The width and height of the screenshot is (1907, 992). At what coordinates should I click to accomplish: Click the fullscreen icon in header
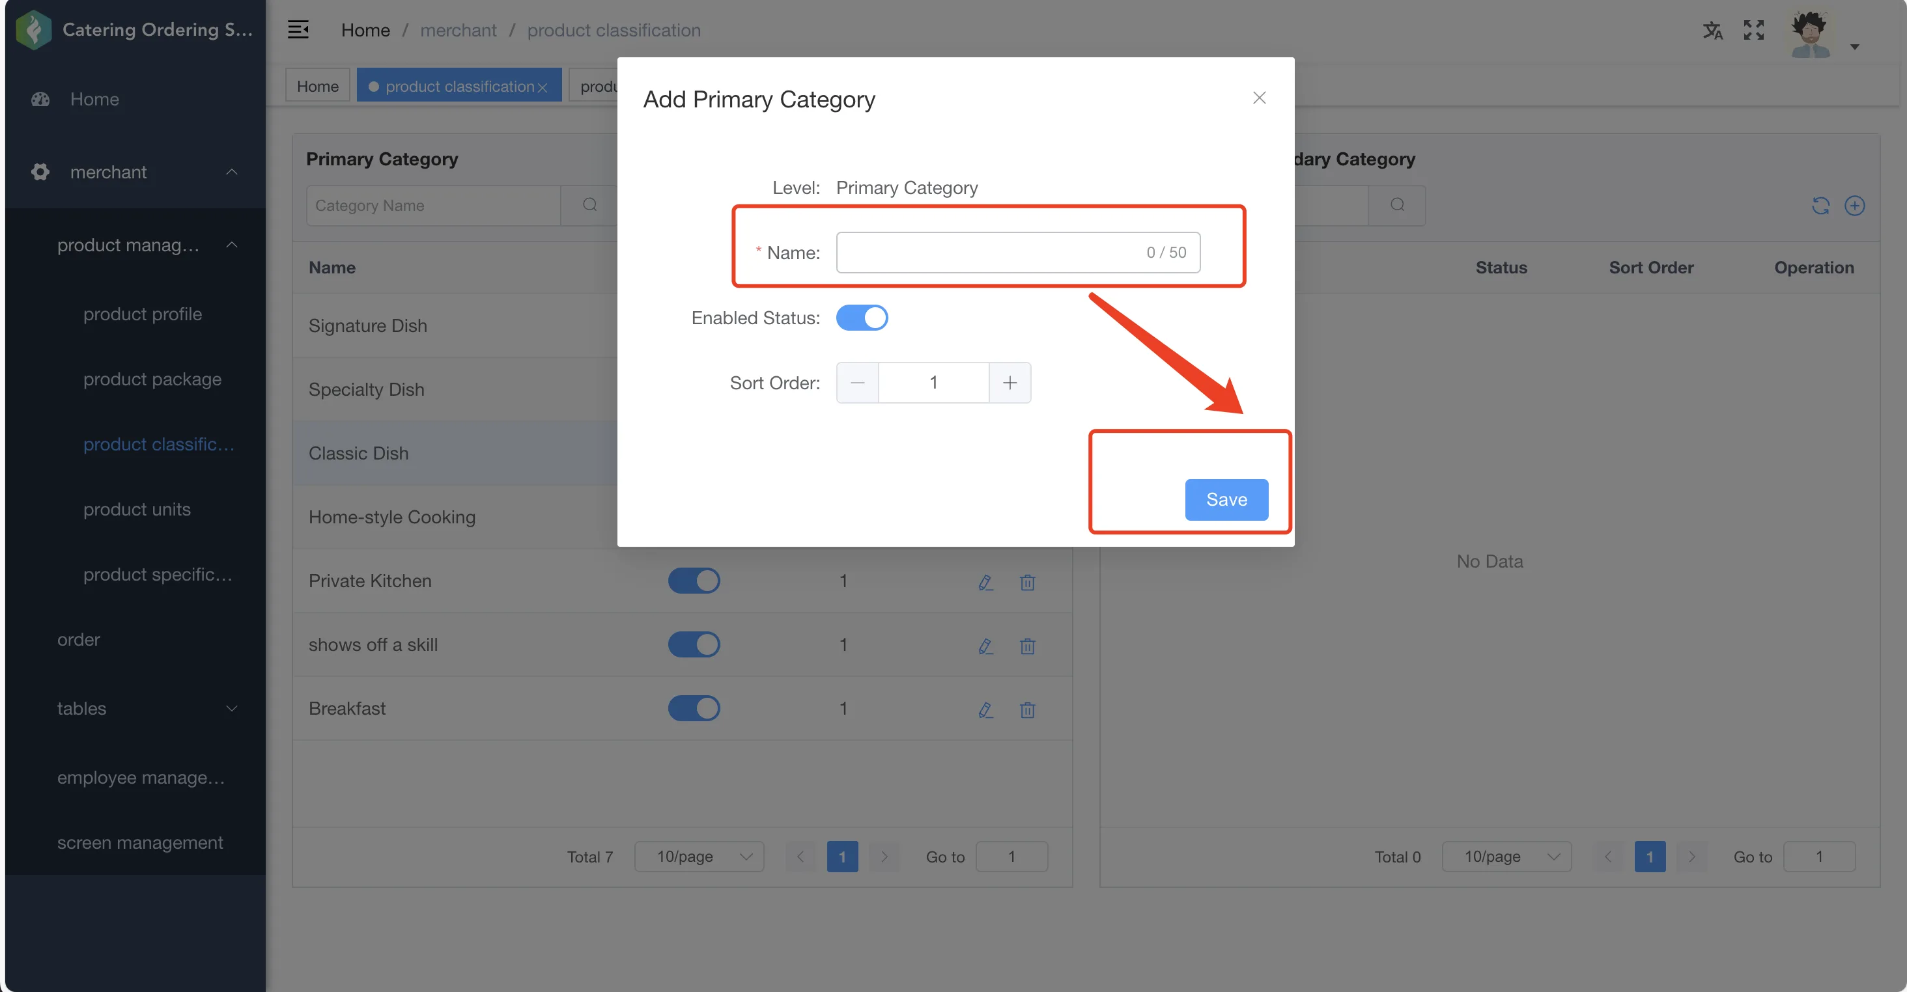[x=1754, y=31]
